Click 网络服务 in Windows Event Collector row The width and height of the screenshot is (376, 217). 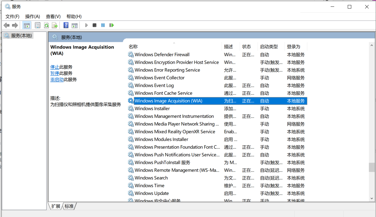click(296, 78)
